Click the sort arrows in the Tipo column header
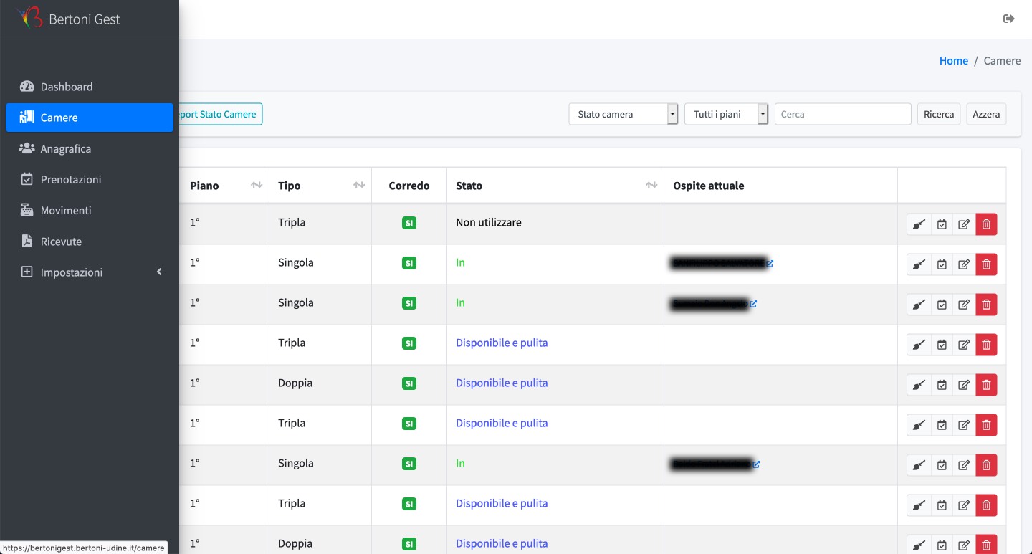The image size is (1032, 554). tap(359, 186)
